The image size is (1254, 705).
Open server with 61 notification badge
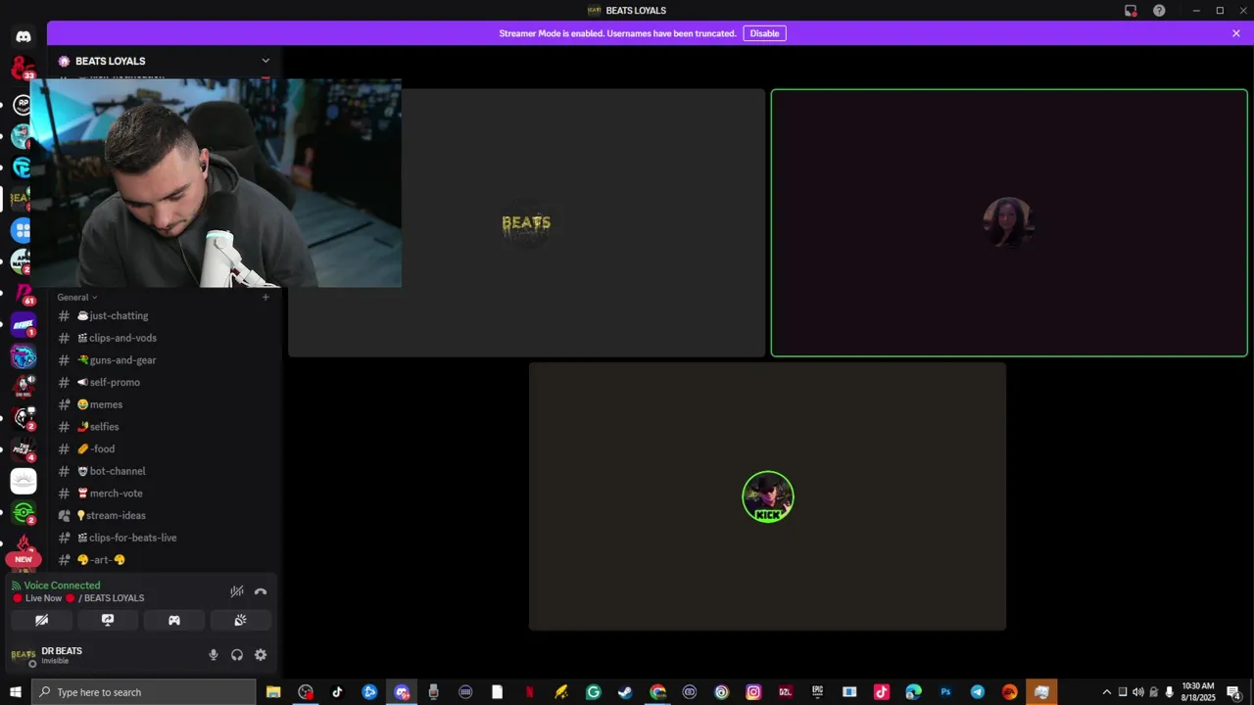pos(24,292)
